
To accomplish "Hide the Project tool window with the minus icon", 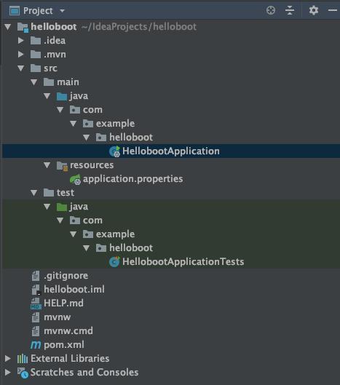I will (x=333, y=10).
